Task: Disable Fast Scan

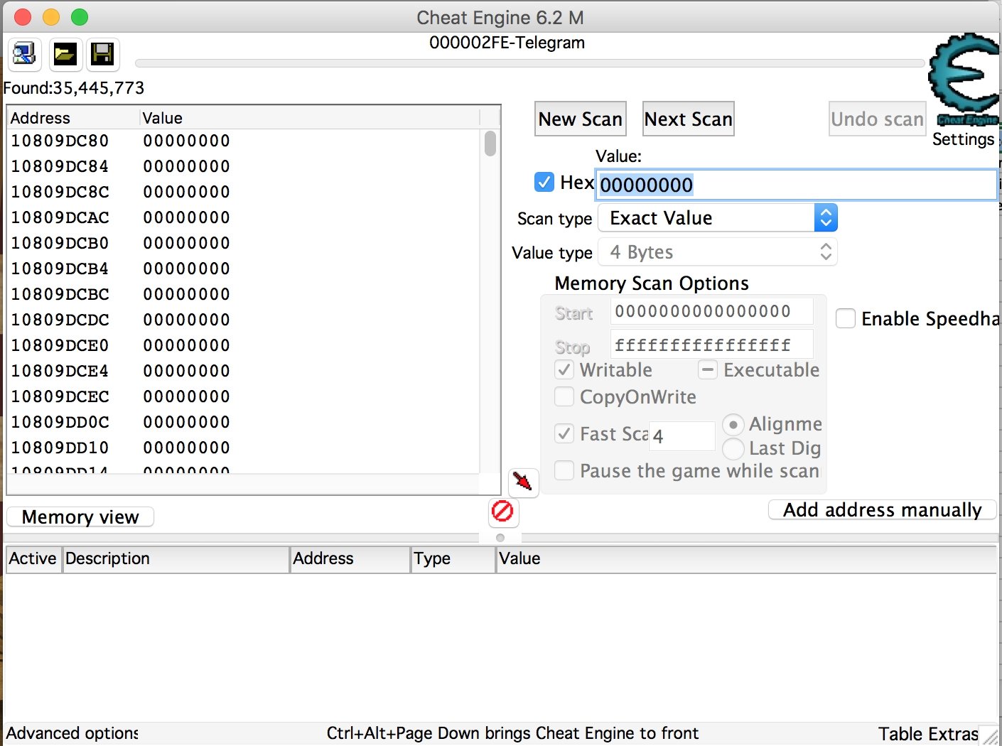Action: (x=564, y=433)
